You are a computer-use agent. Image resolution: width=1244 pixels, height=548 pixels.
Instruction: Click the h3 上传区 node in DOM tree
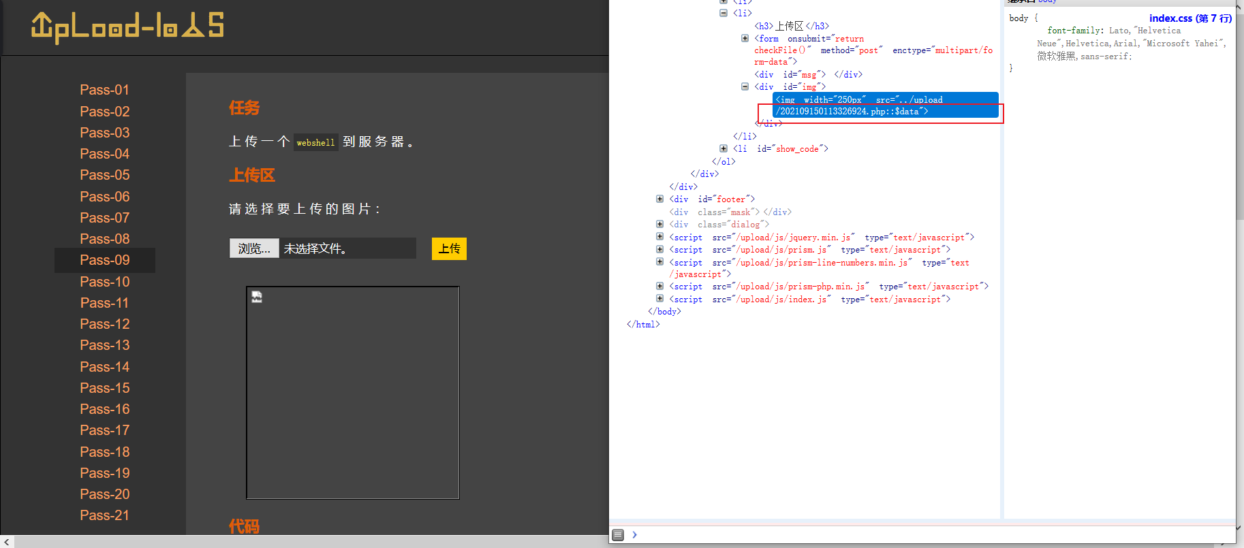click(x=792, y=26)
